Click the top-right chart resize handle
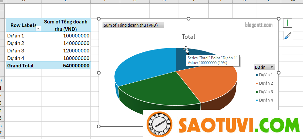Screen dimensions: 303x139 279,19
